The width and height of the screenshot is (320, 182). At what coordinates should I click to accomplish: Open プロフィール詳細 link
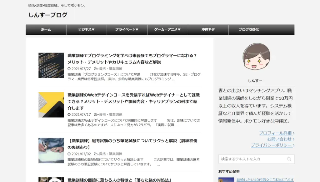coord(277,133)
